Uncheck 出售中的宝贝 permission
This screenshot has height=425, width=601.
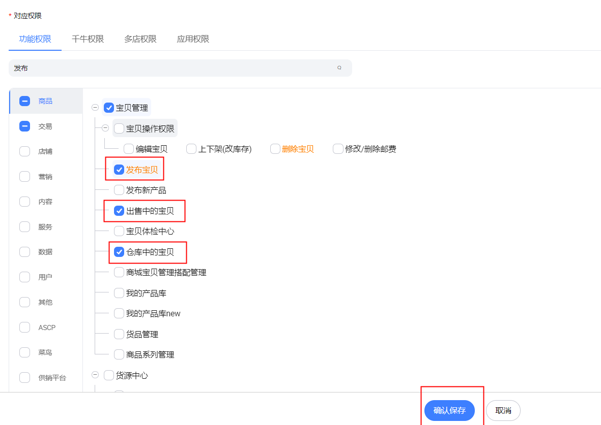[119, 211]
